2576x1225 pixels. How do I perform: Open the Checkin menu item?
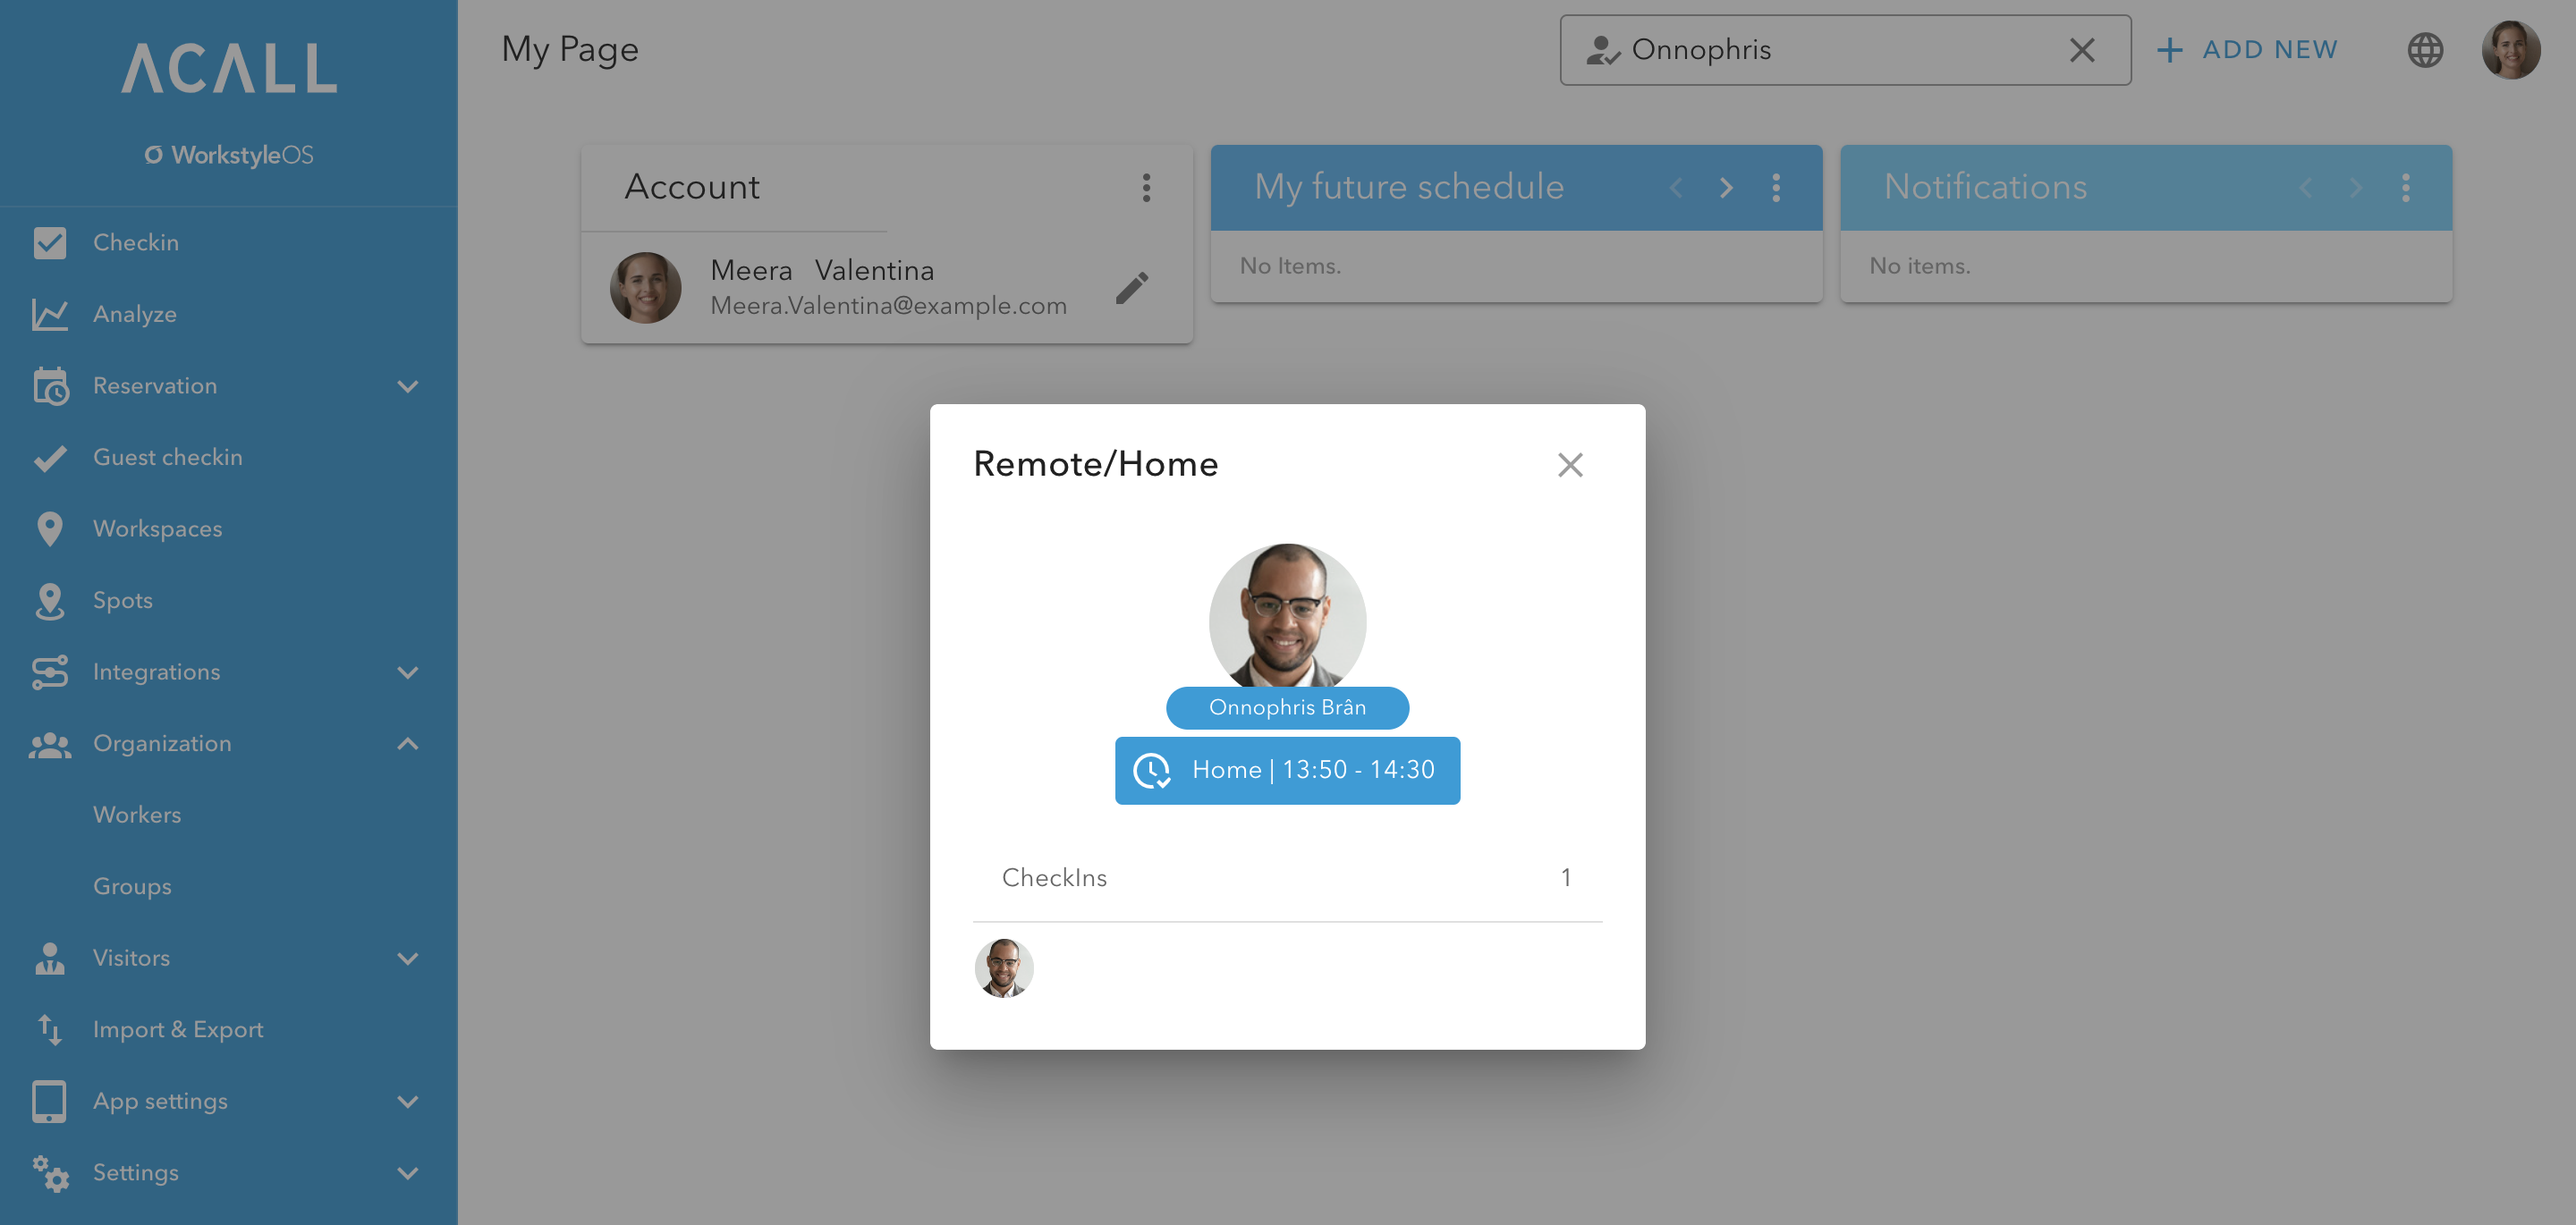pos(229,243)
